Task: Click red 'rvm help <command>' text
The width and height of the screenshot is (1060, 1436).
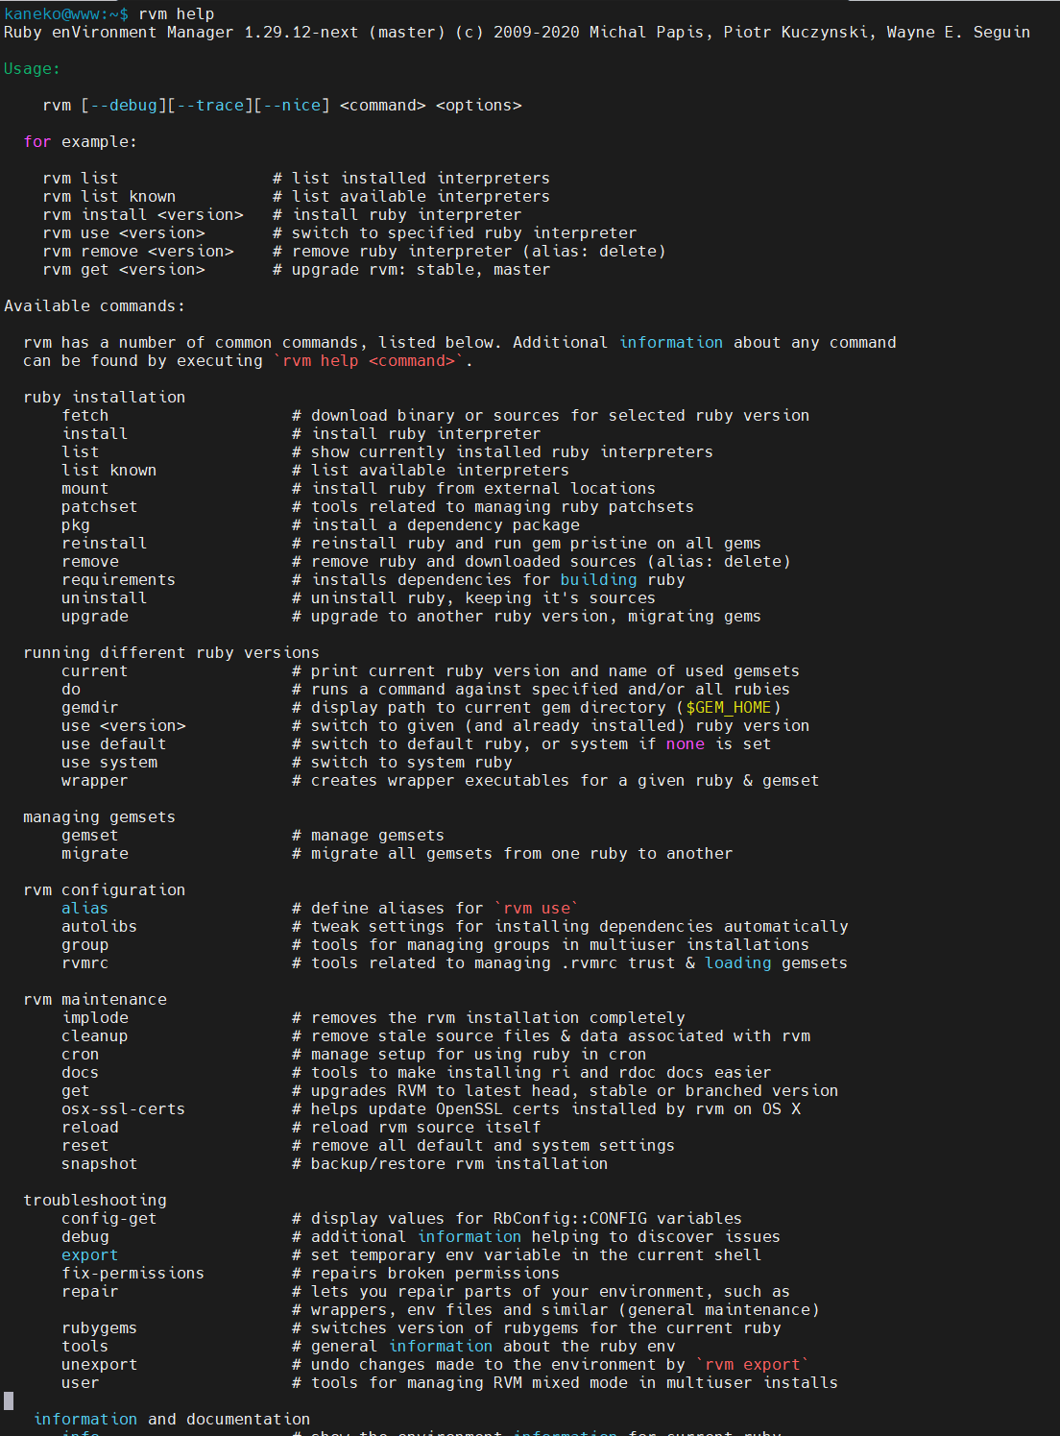Action: [x=369, y=361]
